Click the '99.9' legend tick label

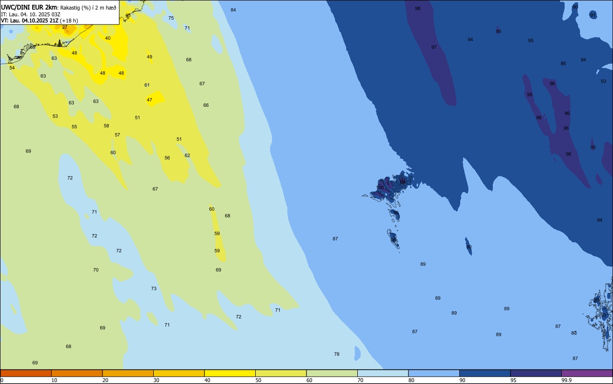click(x=566, y=380)
